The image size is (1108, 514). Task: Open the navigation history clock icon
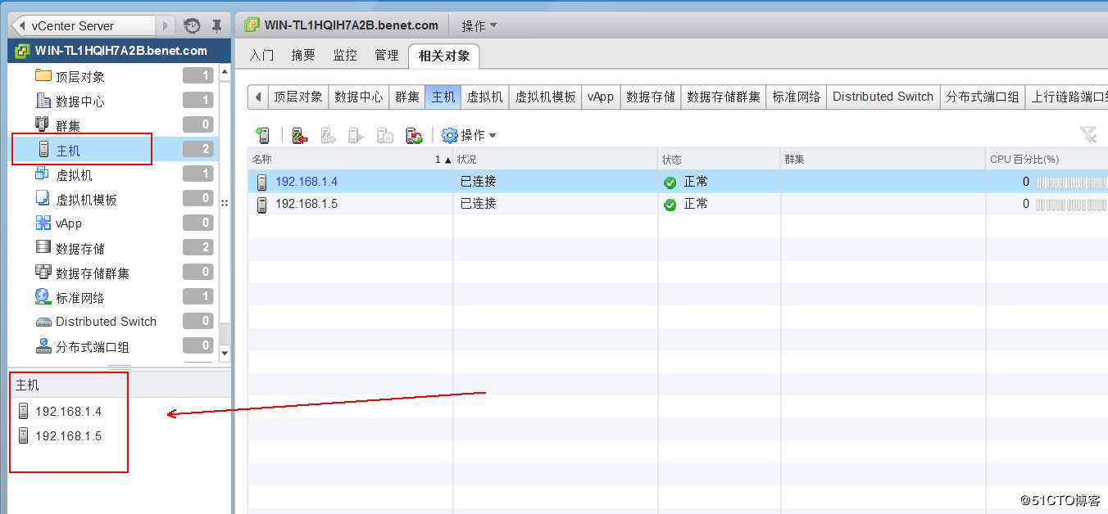tap(192, 25)
